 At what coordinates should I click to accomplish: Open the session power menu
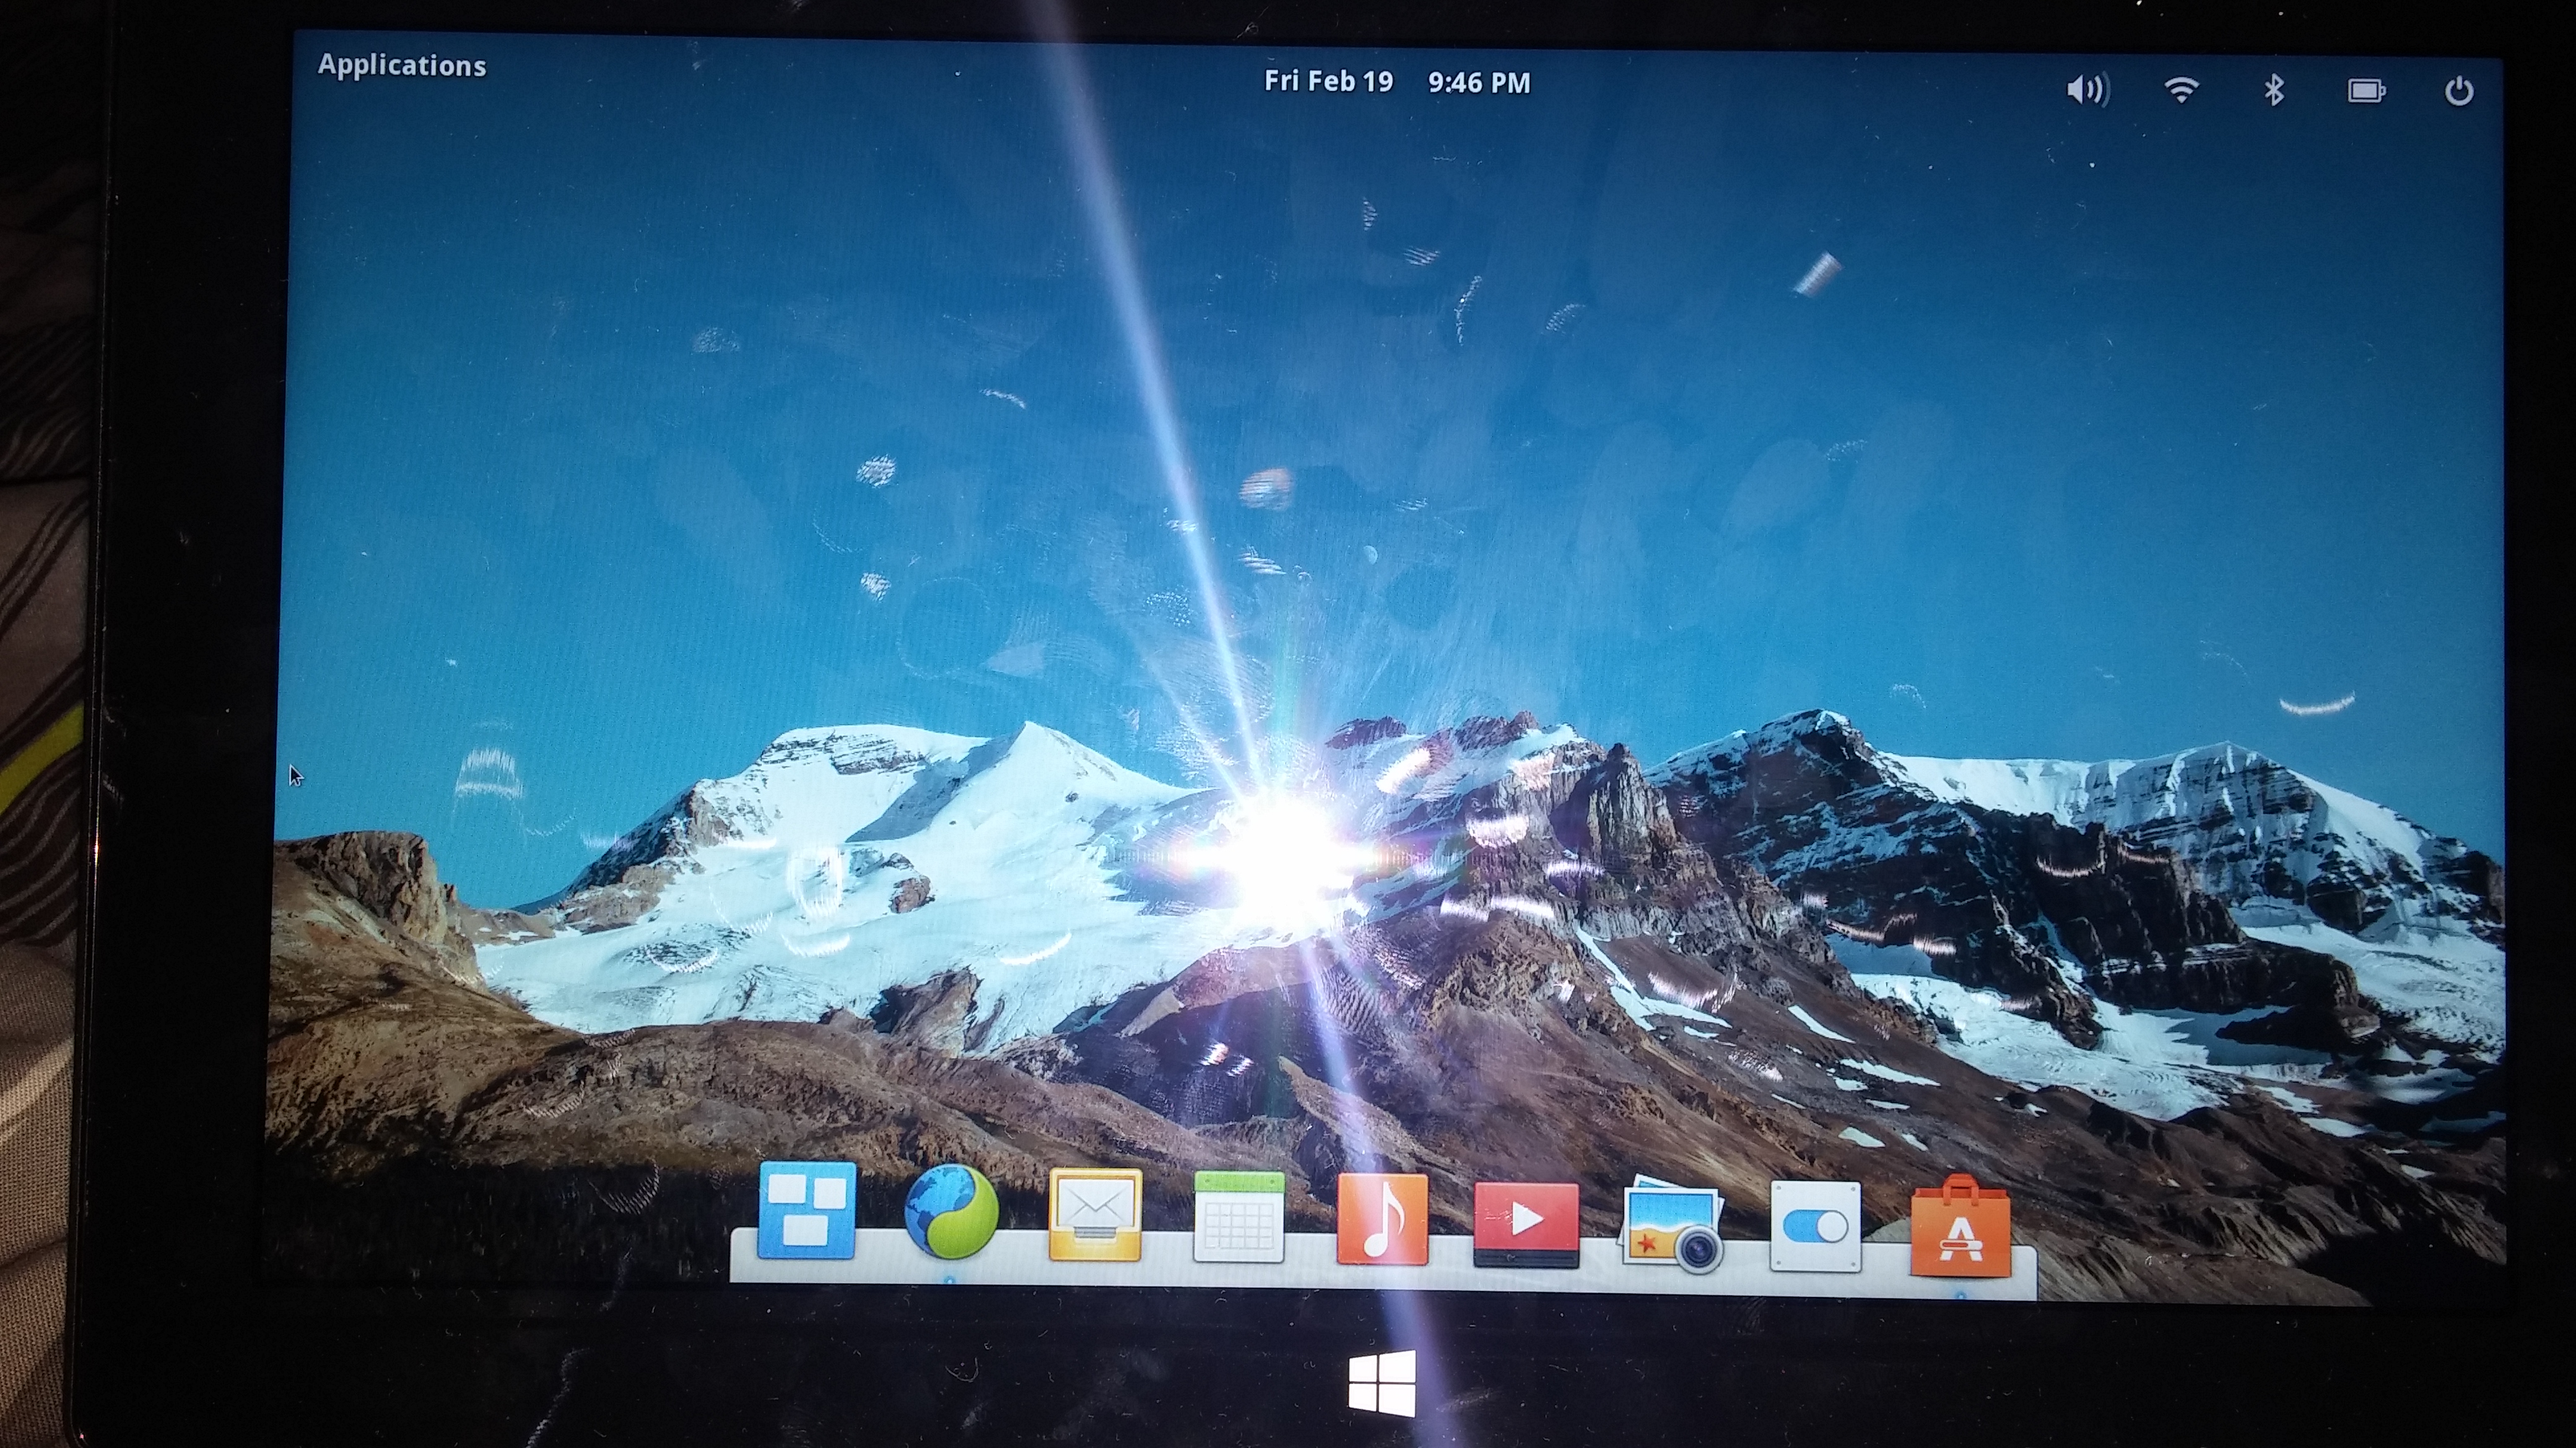point(2459,92)
